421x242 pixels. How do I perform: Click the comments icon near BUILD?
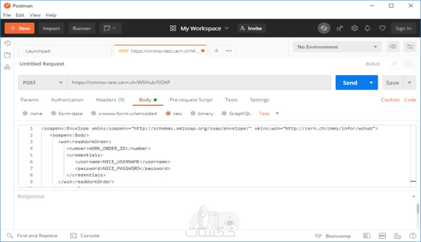click(408, 64)
